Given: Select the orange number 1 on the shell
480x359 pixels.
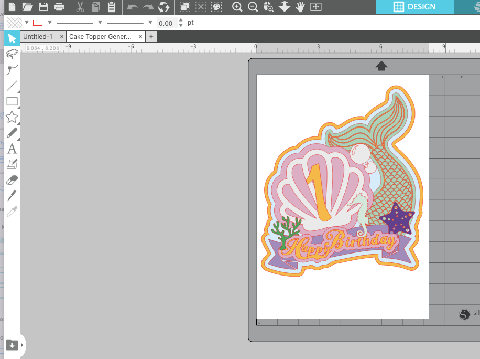Looking at the screenshot, I should pos(319,193).
